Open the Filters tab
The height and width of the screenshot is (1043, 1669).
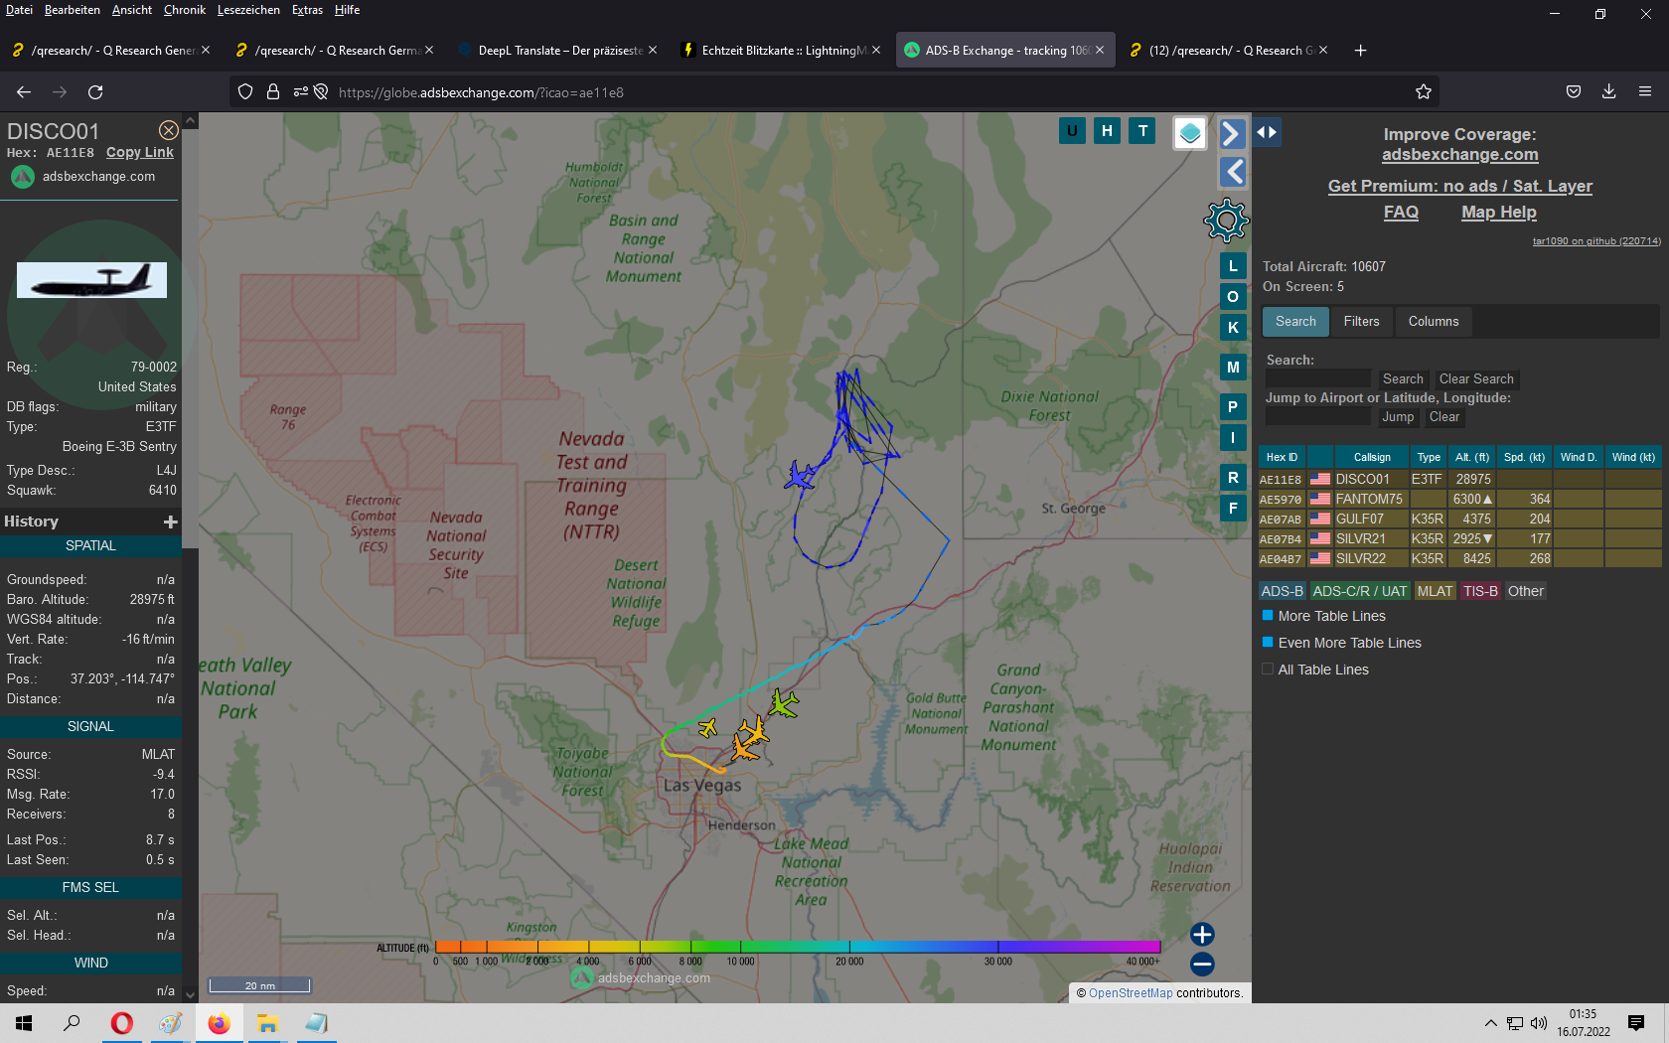1361,321
